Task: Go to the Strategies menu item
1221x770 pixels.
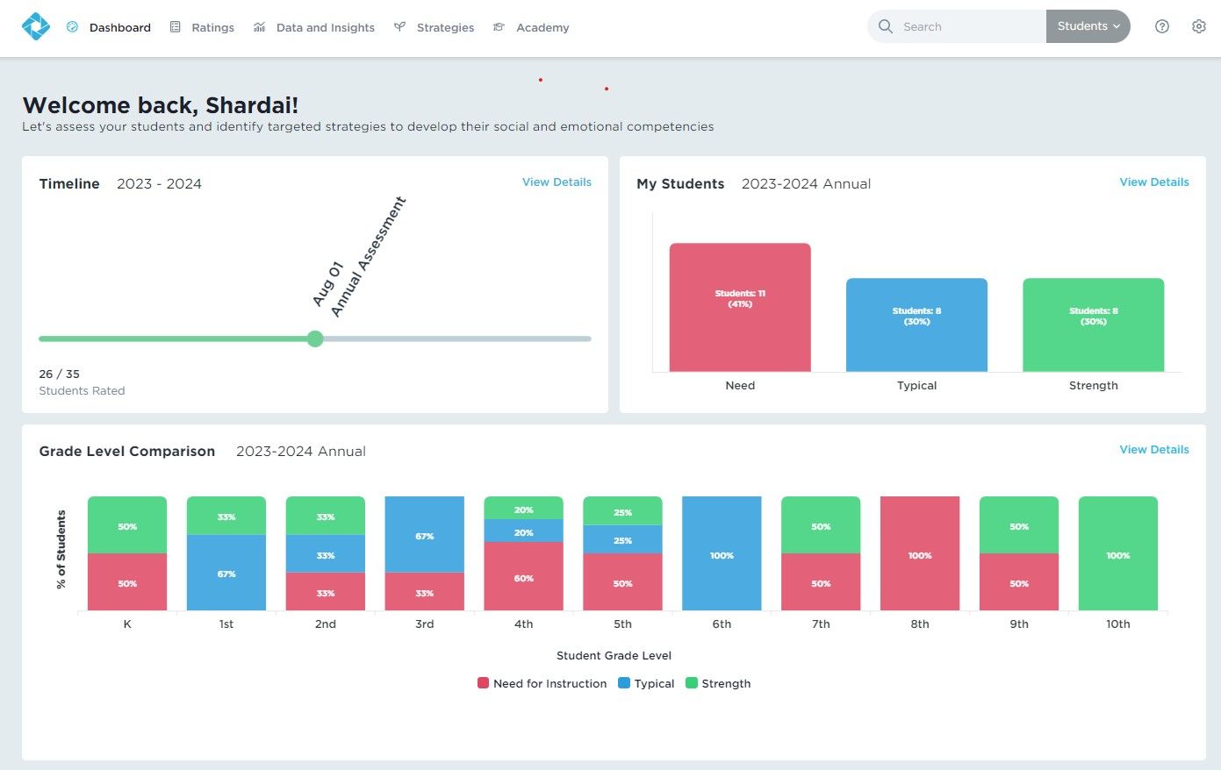Action: pos(445,27)
